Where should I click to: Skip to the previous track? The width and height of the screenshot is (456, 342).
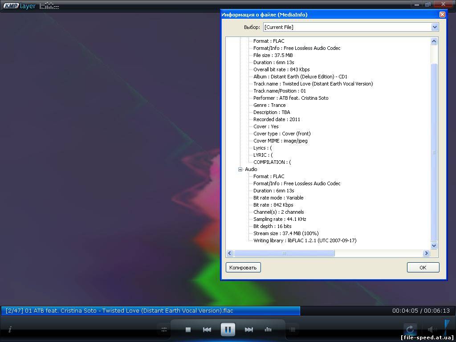[x=207, y=330]
